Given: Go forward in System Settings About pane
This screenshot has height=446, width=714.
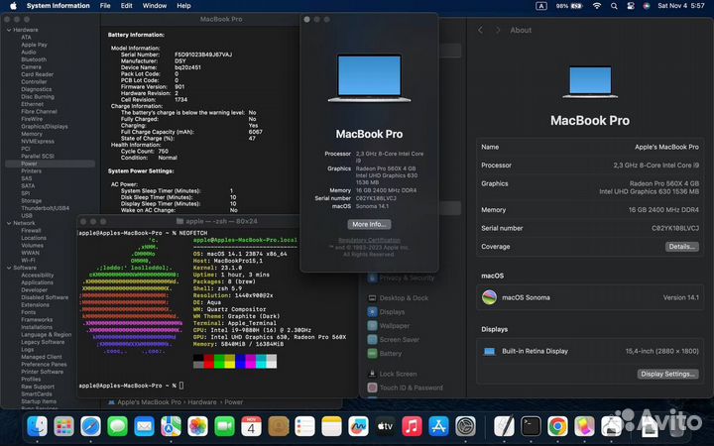Looking at the screenshot, I should point(498,30).
